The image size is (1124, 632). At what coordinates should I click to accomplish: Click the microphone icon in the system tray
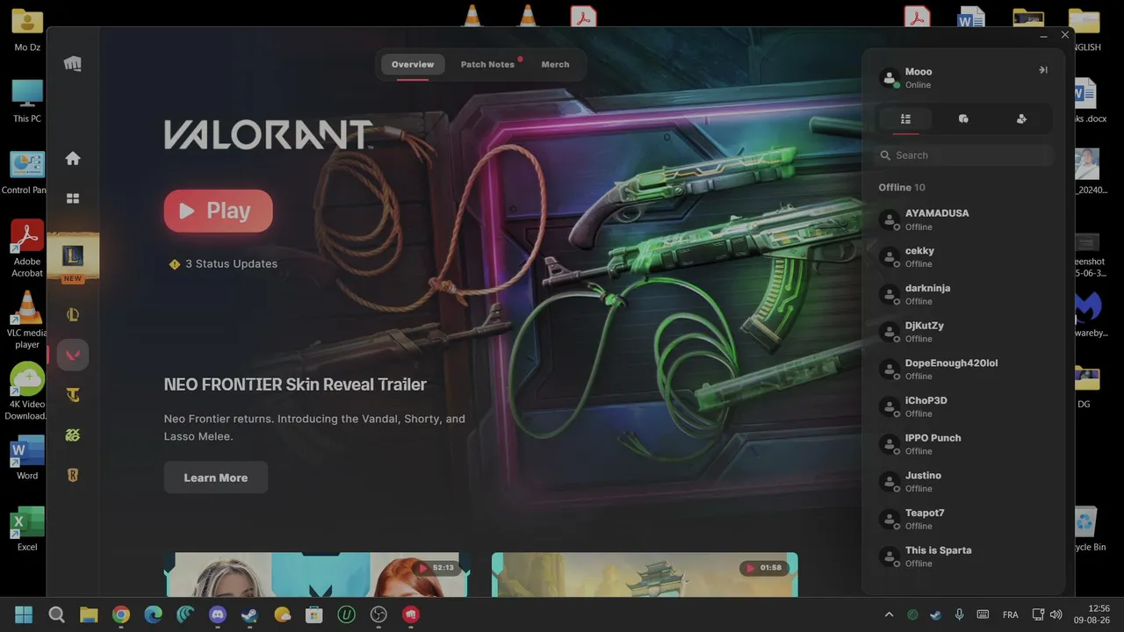pos(959,614)
